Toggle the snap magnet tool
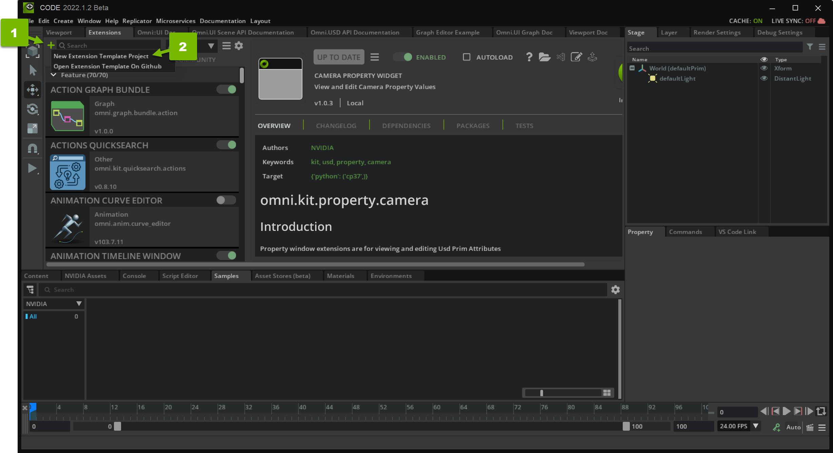Image resolution: width=833 pixels, height=453 pixels. tap(33, 148)
